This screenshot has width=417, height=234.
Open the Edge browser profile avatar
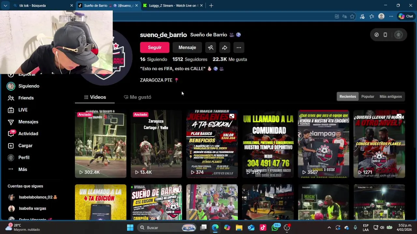(x=381, y=16)
